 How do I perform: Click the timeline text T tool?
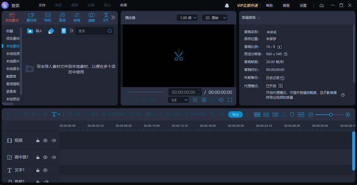coord(54,114)
